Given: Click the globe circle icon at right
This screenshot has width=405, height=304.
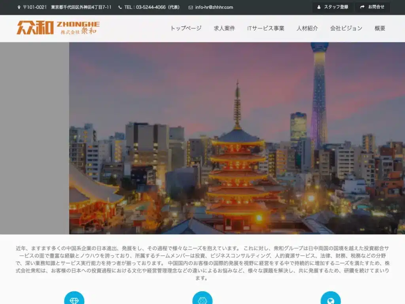Looking at the screenshot, I should tap(331, 298).
